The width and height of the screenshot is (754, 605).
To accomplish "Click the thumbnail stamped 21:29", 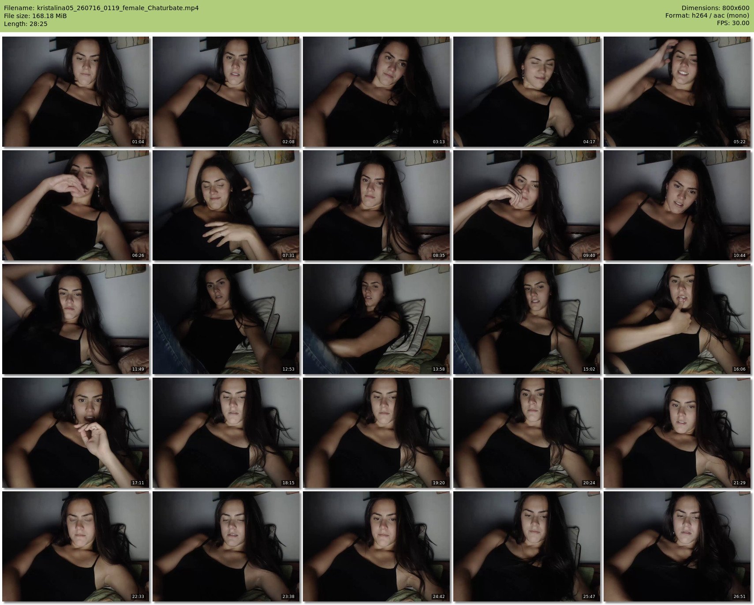I will [677, 433].
